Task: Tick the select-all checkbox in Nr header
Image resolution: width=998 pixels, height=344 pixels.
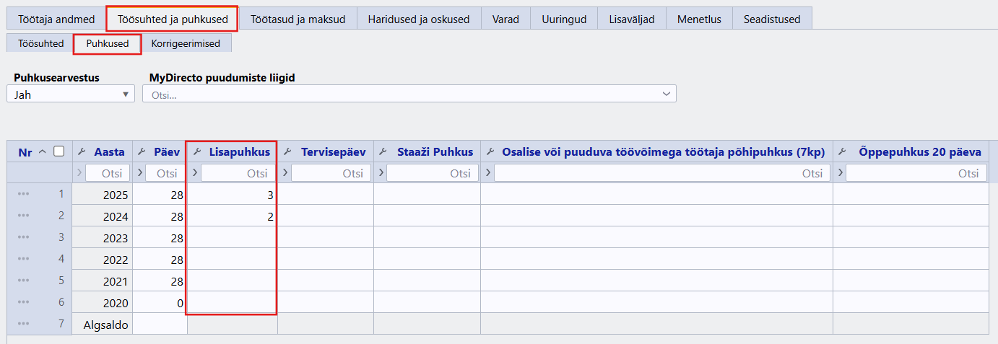Action: coord(59,151)
